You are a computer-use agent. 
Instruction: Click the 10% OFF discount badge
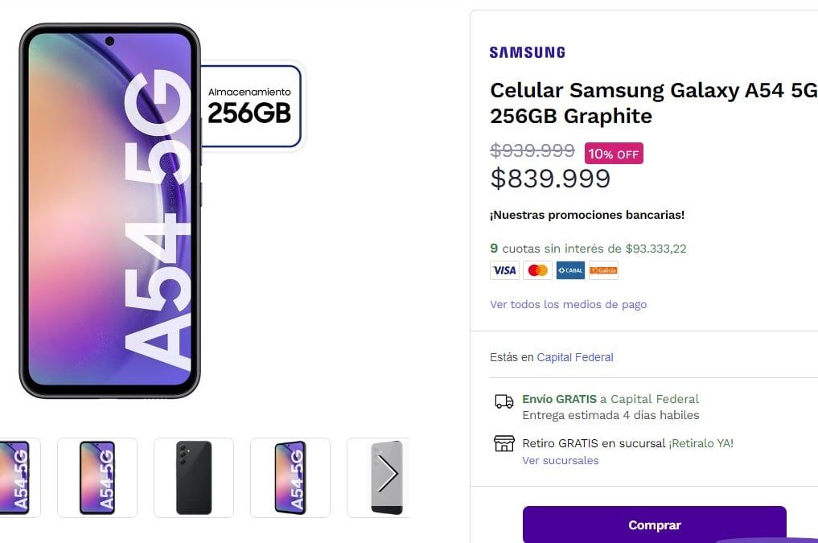coord(614,153)
